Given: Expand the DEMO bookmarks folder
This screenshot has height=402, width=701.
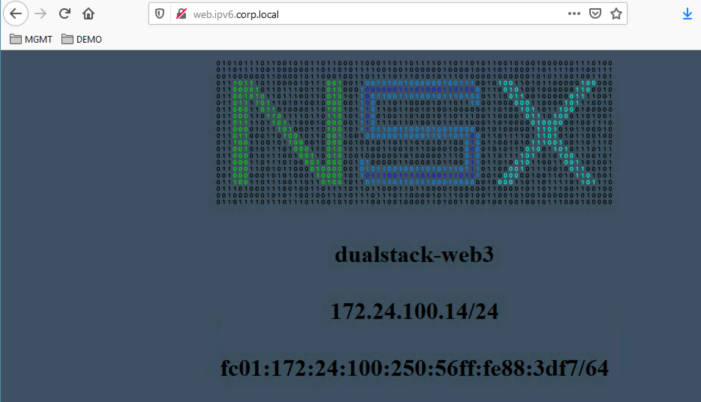Looking at the screenshot, I should (82, 39).
